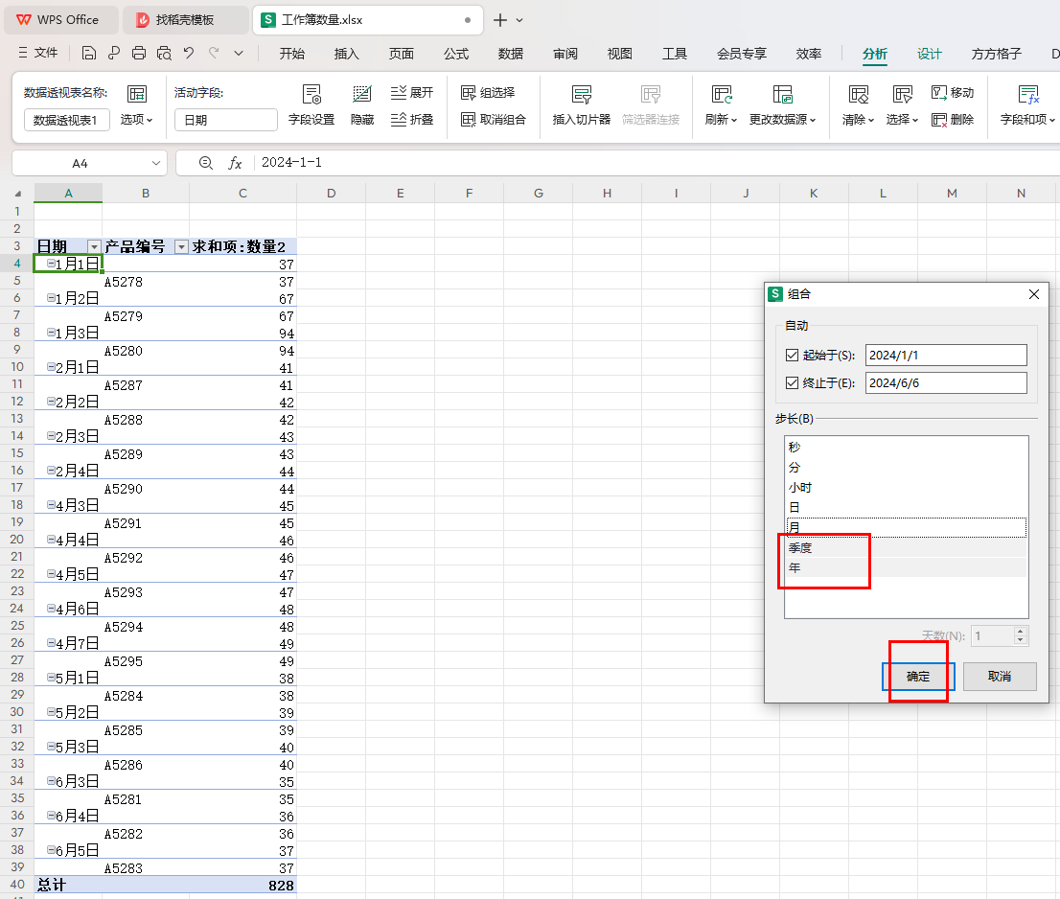Click 确定 in the 组合 dialog
This screenshot has width=1060, height=899.
pyautogui.click(x=918, y=676)
